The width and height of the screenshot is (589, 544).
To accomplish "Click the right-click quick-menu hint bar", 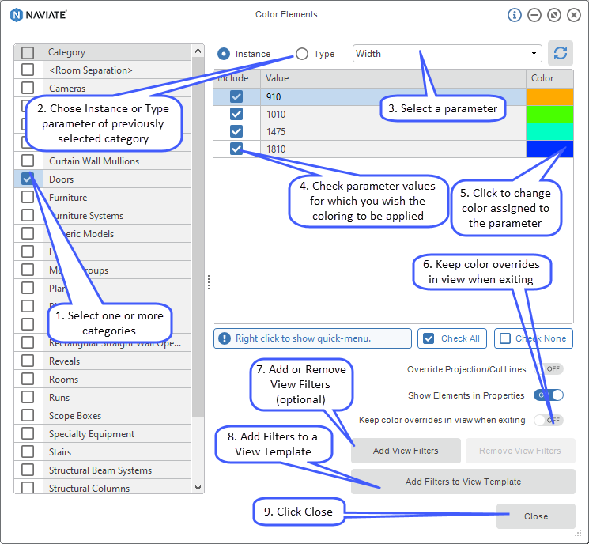I will [x=312, y=338].
